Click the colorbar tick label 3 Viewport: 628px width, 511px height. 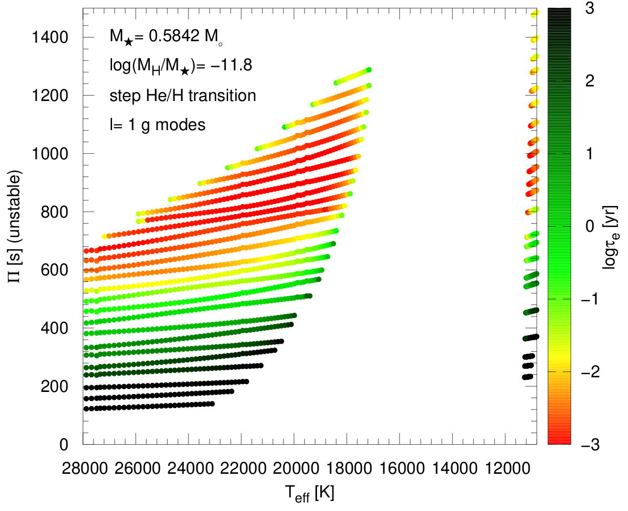pos(590,8)
